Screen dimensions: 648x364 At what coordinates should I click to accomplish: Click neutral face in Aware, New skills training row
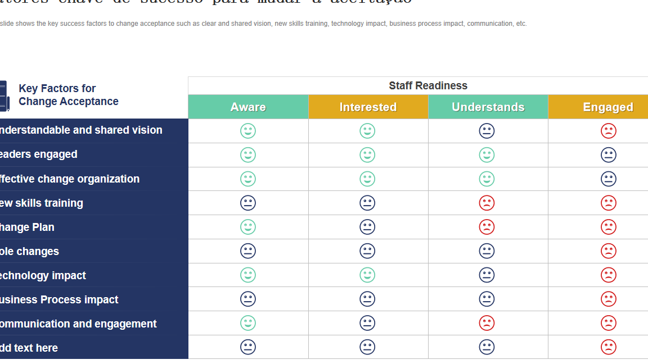click(248, 203)
